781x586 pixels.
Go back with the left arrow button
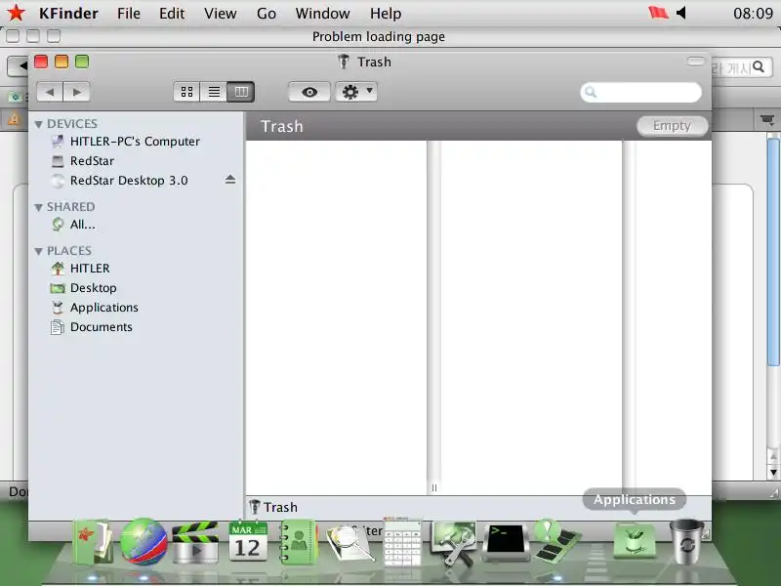(50, 92)
